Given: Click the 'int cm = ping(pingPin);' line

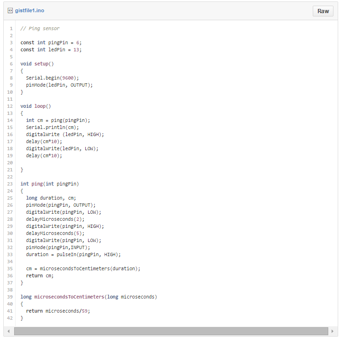Looking at the screenshot, I should tap(58, 120).
